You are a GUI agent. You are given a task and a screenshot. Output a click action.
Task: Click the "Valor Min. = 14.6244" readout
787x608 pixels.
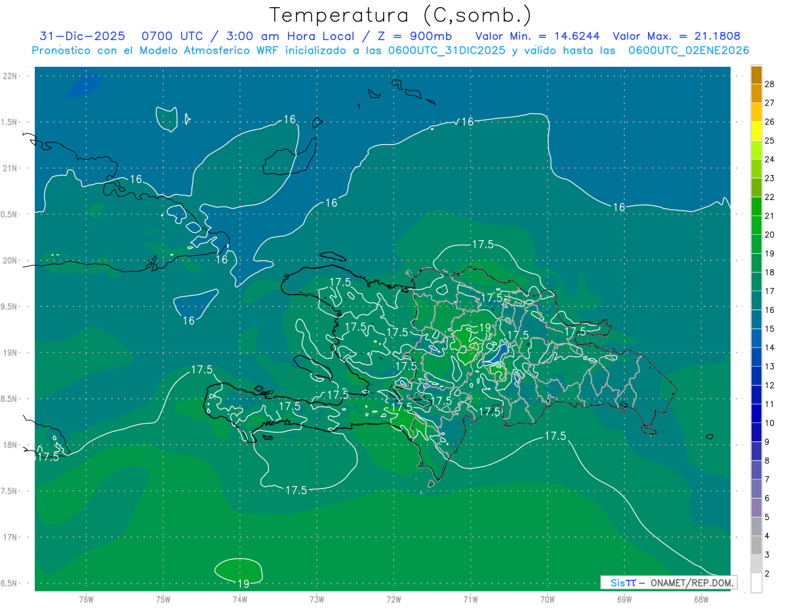point(536,36)
